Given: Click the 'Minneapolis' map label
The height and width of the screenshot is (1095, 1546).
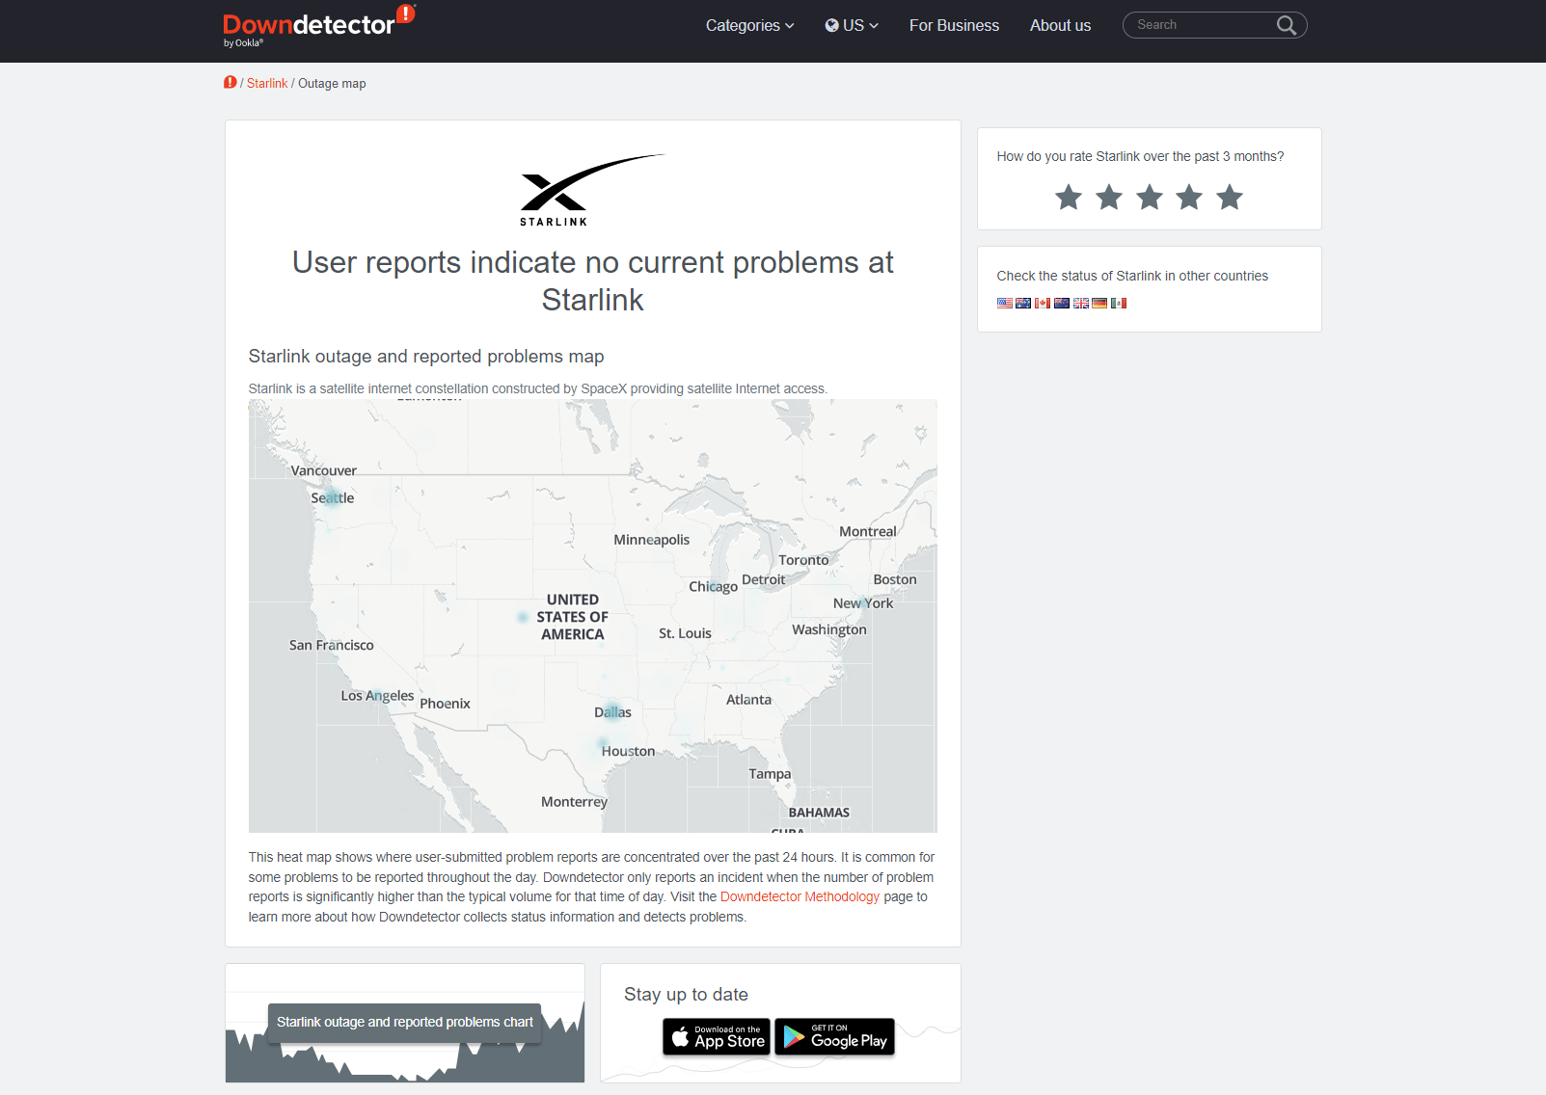Looking at the screenshot, I should [x=652, y=540].
